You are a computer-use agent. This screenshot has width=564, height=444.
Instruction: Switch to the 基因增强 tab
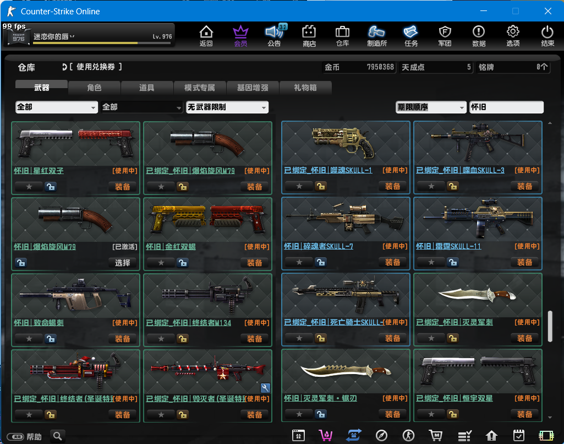[253, 87]
